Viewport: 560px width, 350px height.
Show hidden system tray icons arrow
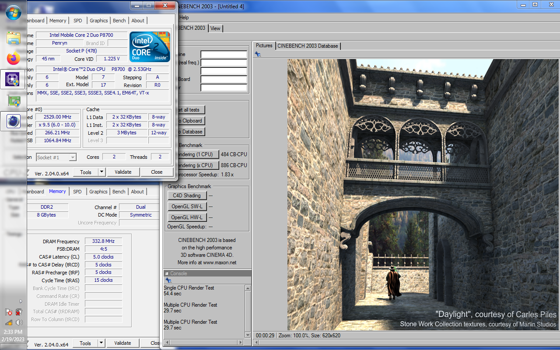(21, 301)
